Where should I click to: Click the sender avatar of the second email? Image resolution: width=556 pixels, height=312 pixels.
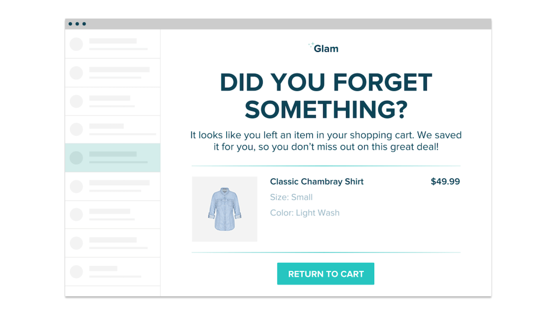[76, 73]
